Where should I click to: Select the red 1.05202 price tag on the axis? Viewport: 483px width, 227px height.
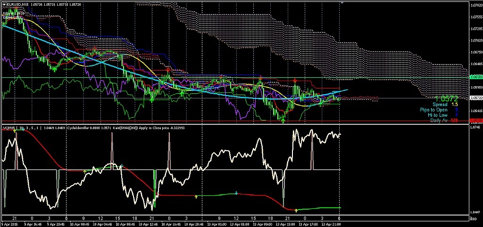[475, 121]
